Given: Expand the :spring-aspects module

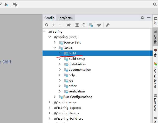Looking at the screenshot, I should coord(50,108).
